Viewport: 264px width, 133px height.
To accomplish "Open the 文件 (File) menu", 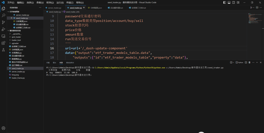I will coord(11,3).
